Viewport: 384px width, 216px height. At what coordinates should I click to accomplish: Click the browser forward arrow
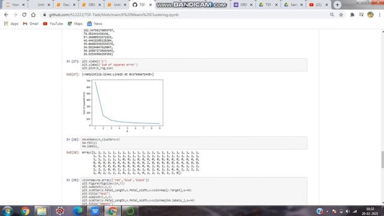coord(15,14)
